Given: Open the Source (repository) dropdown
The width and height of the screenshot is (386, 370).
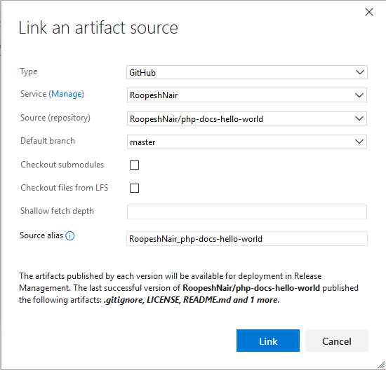Looking at the screenshot, I should click(247, 118).
